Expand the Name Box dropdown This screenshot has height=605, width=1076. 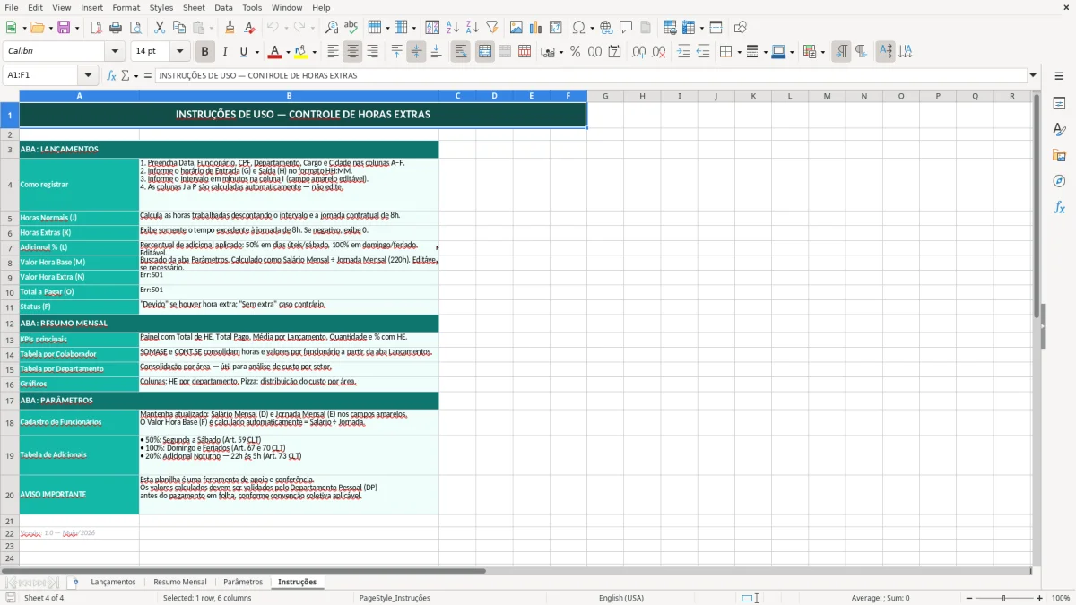pyautogui.click(x=88, y=75)
